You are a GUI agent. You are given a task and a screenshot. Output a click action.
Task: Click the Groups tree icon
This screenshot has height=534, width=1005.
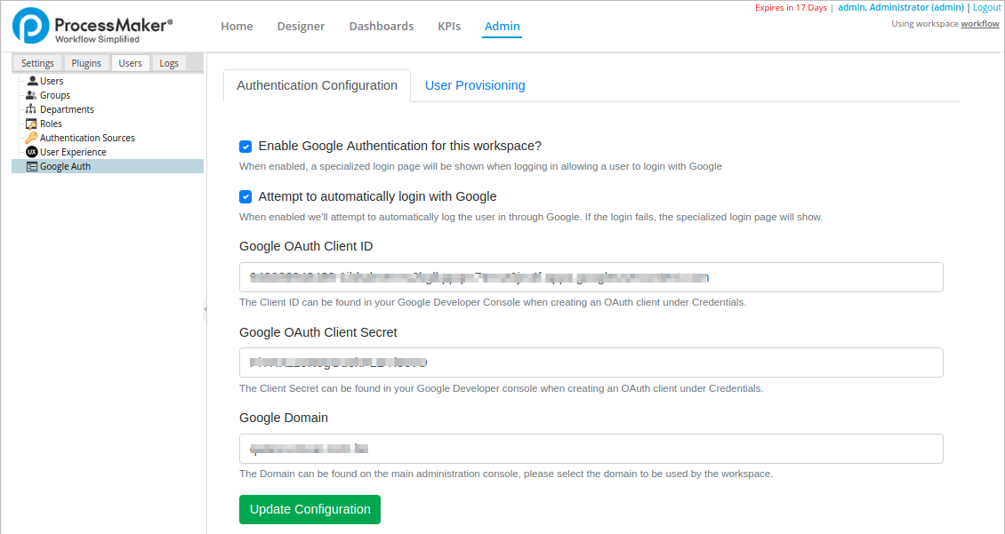[32, 95]
